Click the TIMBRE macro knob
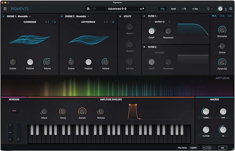Viewport: 235px width, 151px height. click(206, 112)
